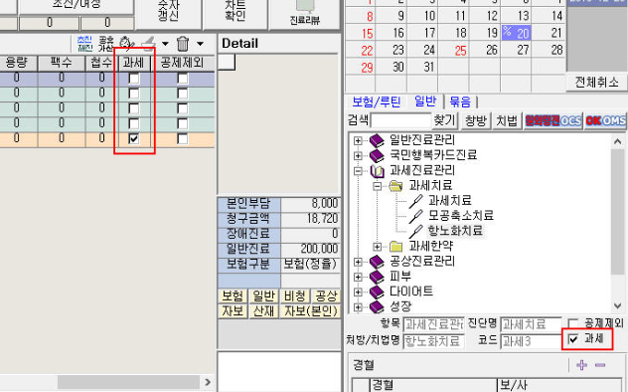Click the OK OMS button
The image size is (628, 392).
pyautogui.click(x=605, y=120)
